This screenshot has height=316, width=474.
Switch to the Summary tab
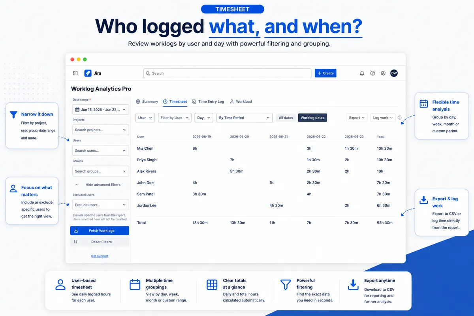[x=147, y=102]
